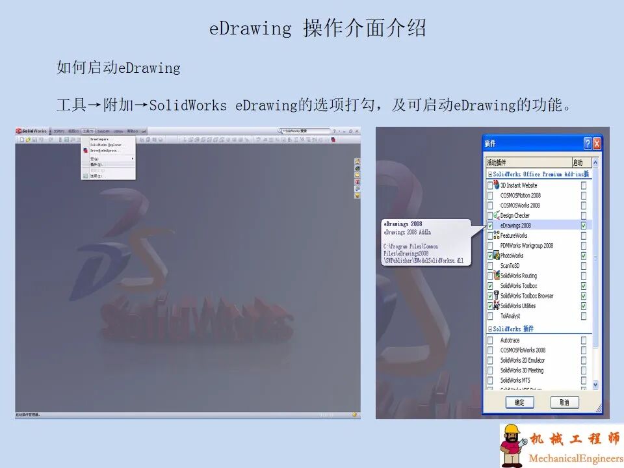
Task: Collapse the SolidWorks 插件 section
Action: (489, 330)
